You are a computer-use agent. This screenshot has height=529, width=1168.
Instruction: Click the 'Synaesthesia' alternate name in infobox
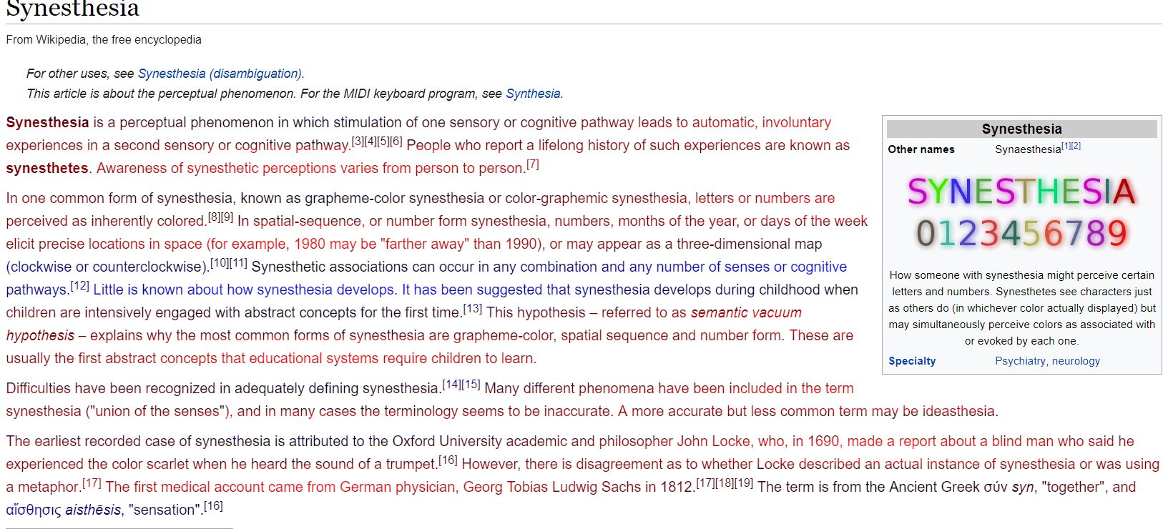pos(1028,149)
